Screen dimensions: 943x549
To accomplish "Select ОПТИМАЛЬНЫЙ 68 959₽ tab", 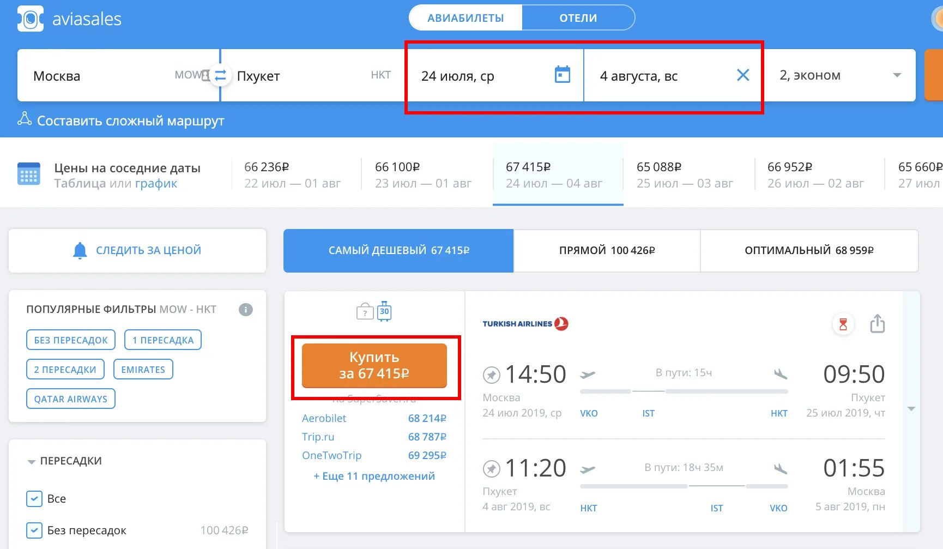I will [809, 251].
